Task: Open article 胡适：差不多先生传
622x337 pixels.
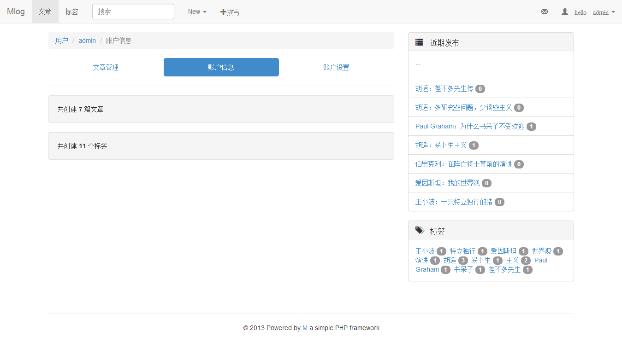Action: point(444,88)
